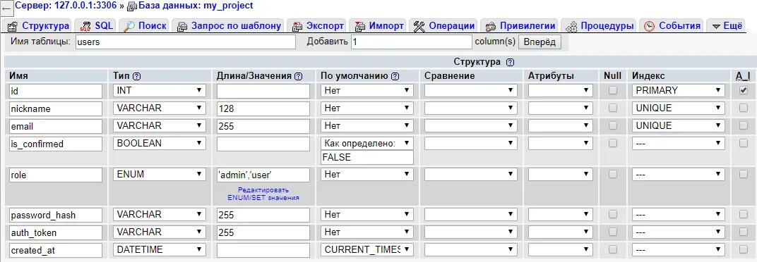
Task: Open DATETIME type dropdown for created_at
Action: point(160,249)
